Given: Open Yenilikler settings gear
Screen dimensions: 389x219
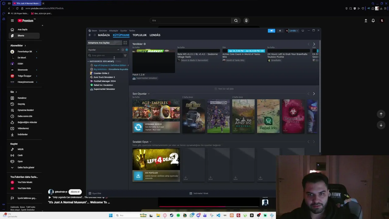Looking at the screenshot, I should (x=145, y=44).
